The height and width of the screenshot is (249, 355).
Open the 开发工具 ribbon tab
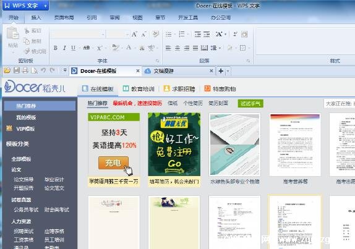pos(188,18)
